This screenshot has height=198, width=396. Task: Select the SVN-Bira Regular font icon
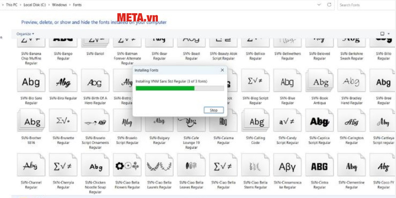[63, 80]
